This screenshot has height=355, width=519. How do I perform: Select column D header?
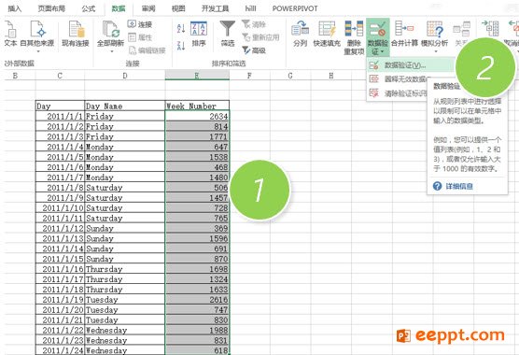point(125,76)
